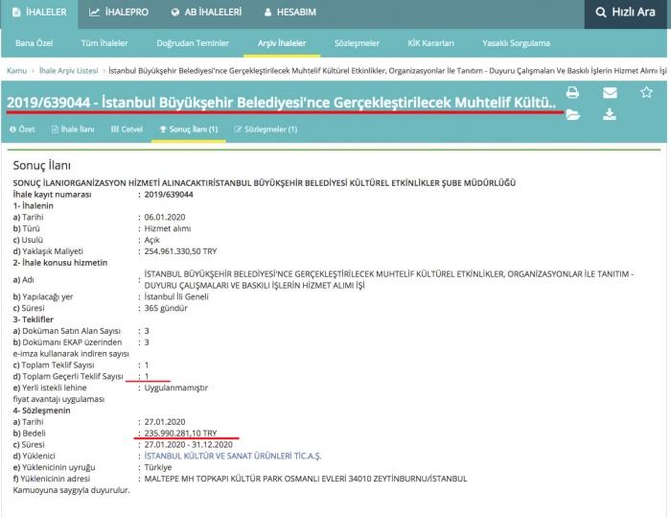This screenshot has height=518, width=671.
Task: Select the Cetvel sub-tab
Action: (127, 129)
